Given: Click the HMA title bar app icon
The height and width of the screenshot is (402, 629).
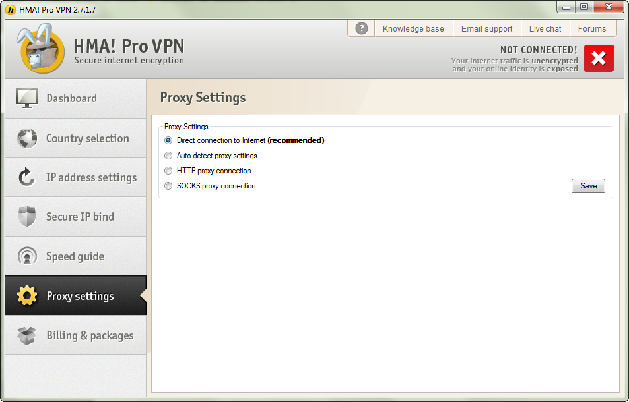Looking at the screenshot, I should point(11,10).
